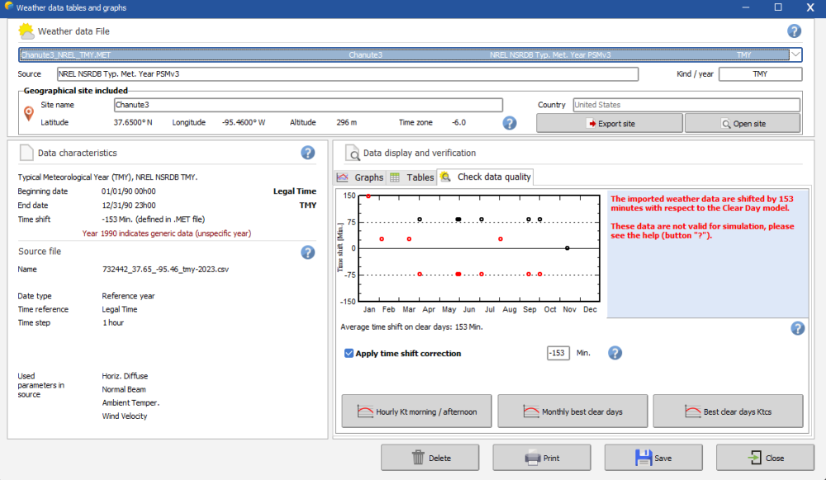Expand the weather data file dropdown

(795, 54)
